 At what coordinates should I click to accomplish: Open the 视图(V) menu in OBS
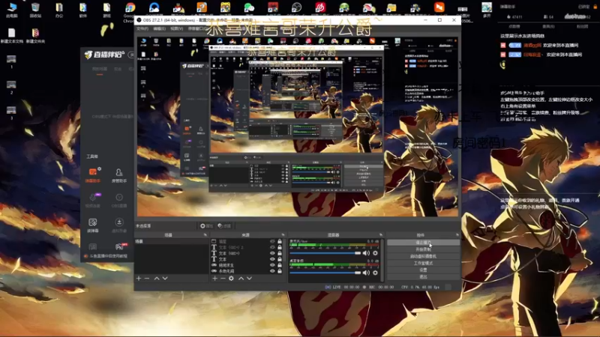coord(176,28)
